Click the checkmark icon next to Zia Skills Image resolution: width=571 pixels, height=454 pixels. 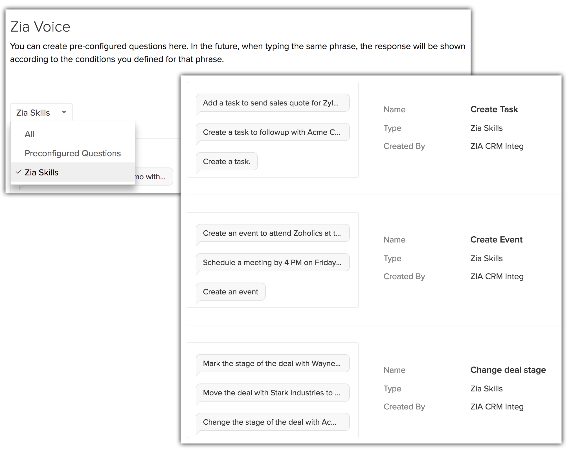tap(19, 172)
